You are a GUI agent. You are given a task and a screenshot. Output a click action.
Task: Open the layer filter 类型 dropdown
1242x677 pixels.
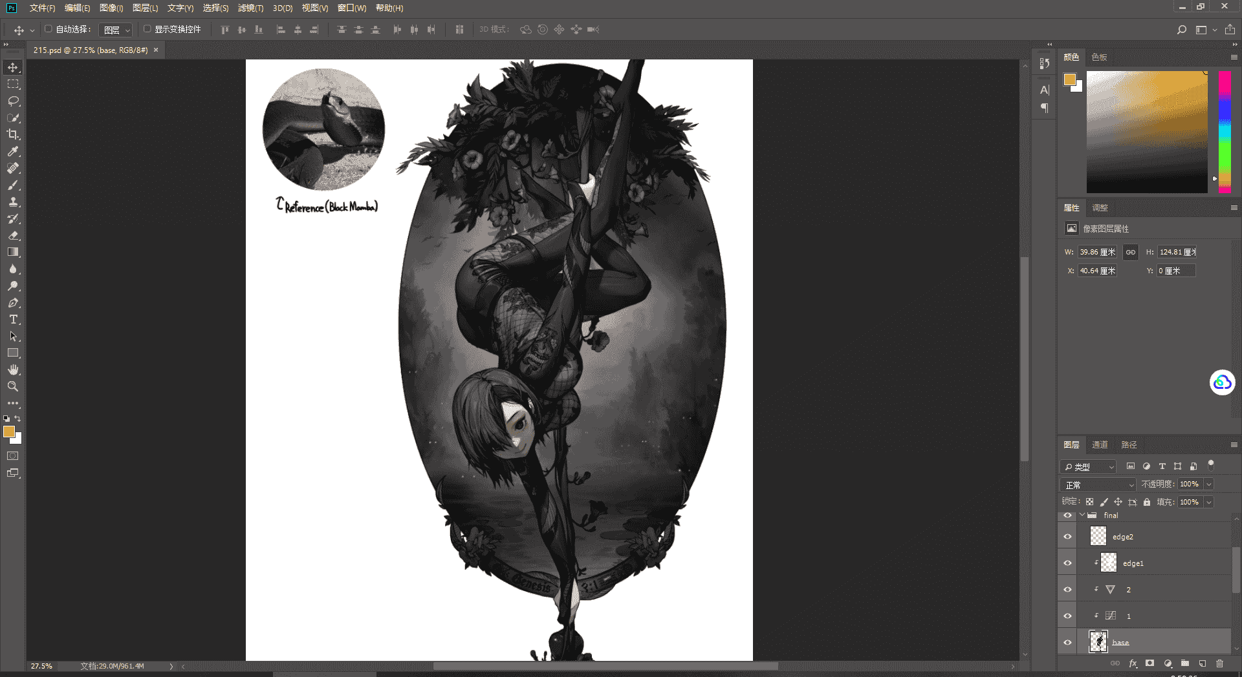1089,466
